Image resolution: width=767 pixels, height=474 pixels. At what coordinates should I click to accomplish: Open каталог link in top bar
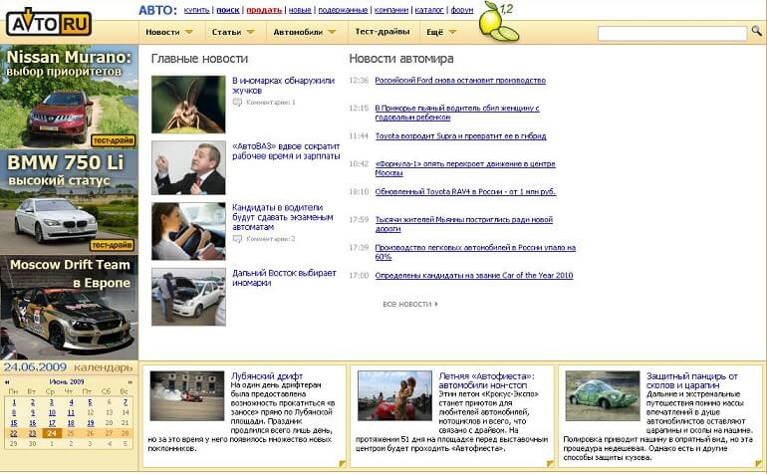click(429, 10)
